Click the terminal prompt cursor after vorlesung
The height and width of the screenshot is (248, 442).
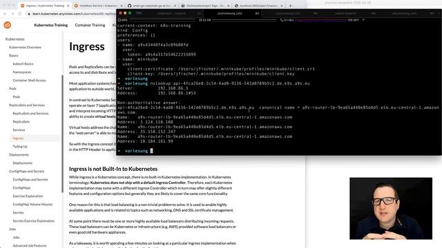pos(152,151)
